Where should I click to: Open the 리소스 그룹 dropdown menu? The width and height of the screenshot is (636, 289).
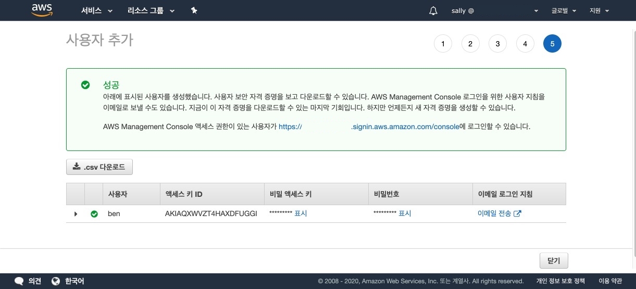(151, 10)
